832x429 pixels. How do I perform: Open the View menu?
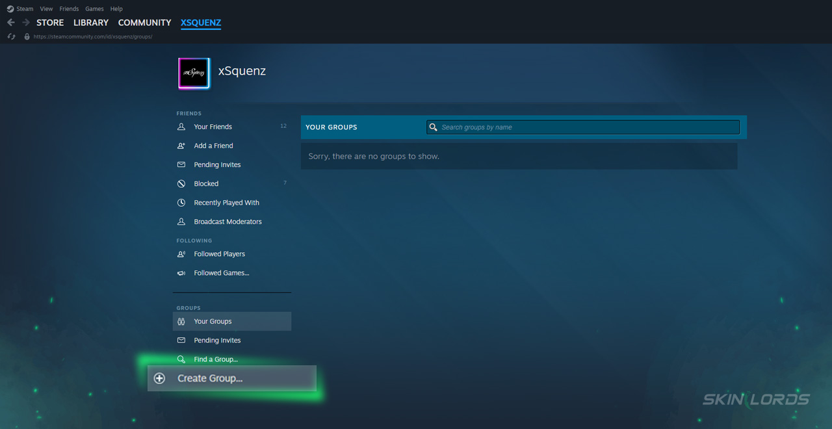click(x=46, y=9)
